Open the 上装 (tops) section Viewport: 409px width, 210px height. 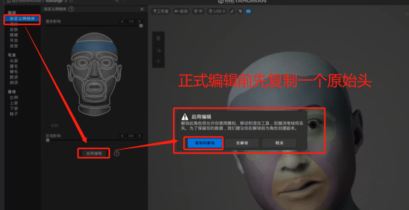coord(14,103)
